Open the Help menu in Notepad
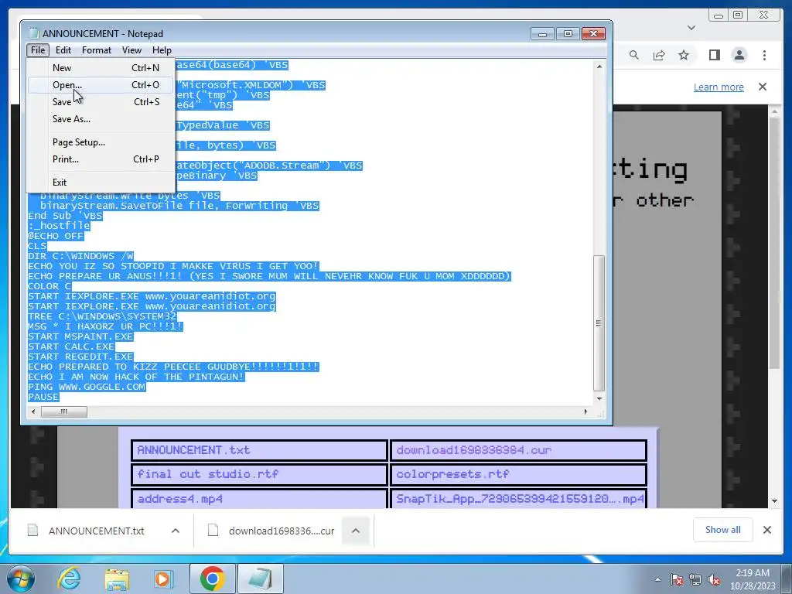Image resolution: width=792 pixels, height=594 pixels. coord(162,50)
